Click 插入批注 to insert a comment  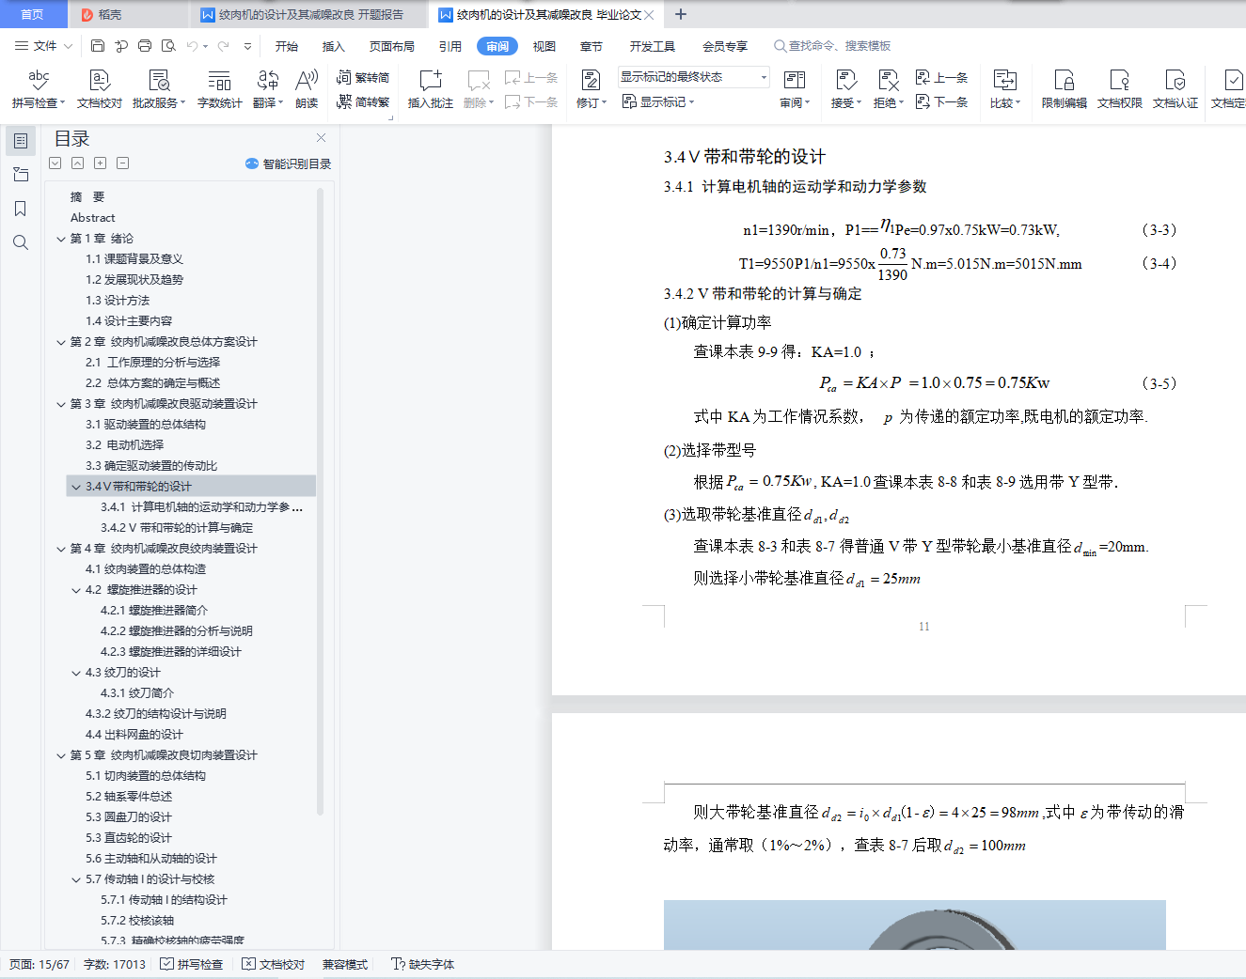pos(431,89)
